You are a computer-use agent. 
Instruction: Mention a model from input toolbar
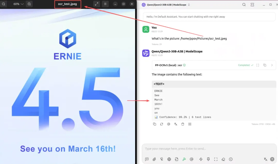coord(192,159)
